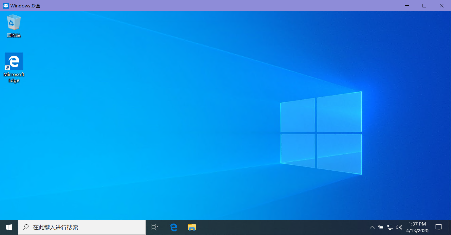Open the clock showing 1:37 PM
The width and height of the screenshot is (451, 235).
[417, 227]
